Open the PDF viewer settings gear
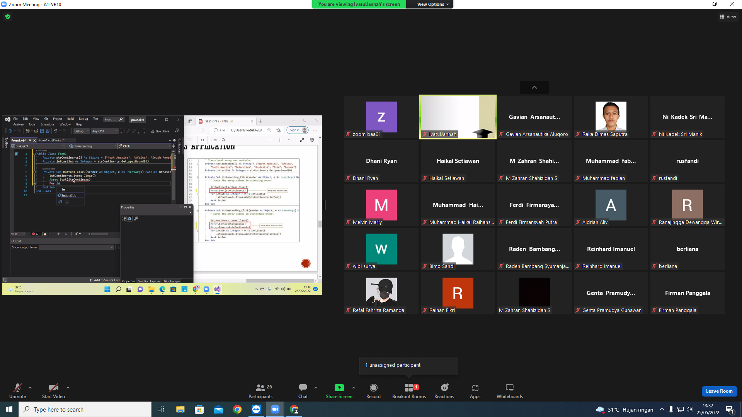Viewport: 742px width, 417px height. [x=312, y=140]
